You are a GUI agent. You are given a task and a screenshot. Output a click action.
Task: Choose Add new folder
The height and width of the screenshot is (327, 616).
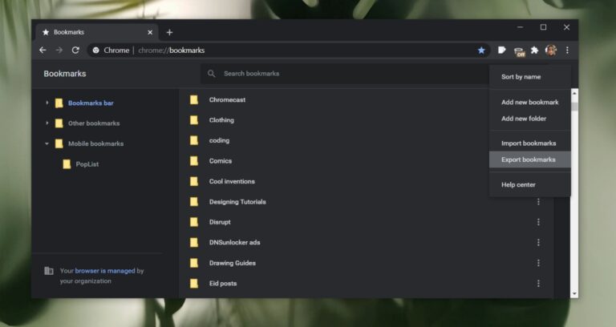(x=529, y=119)
